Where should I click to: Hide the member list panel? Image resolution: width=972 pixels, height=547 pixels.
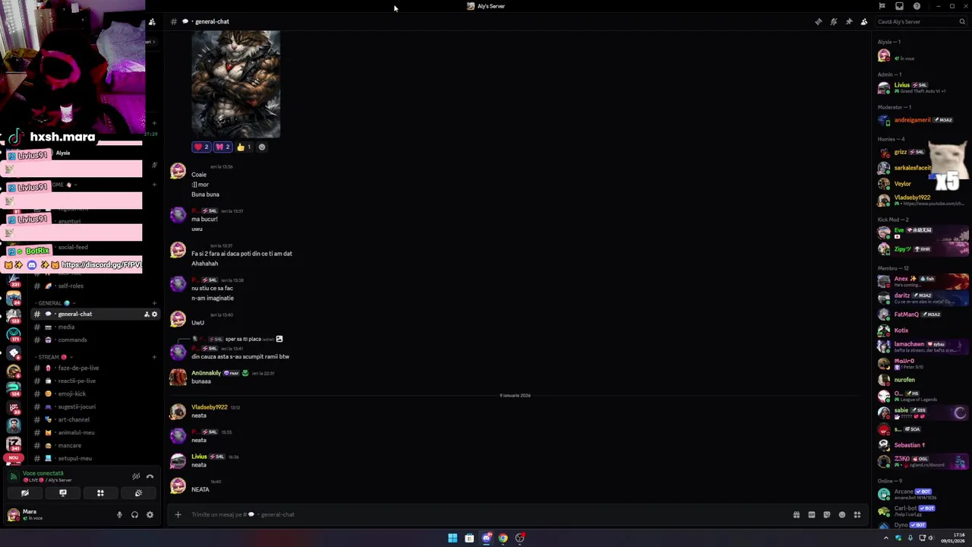(864, 21)
